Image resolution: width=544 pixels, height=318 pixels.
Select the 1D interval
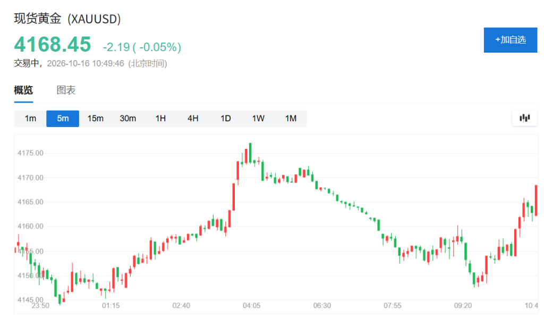click(x=225, y=119)
